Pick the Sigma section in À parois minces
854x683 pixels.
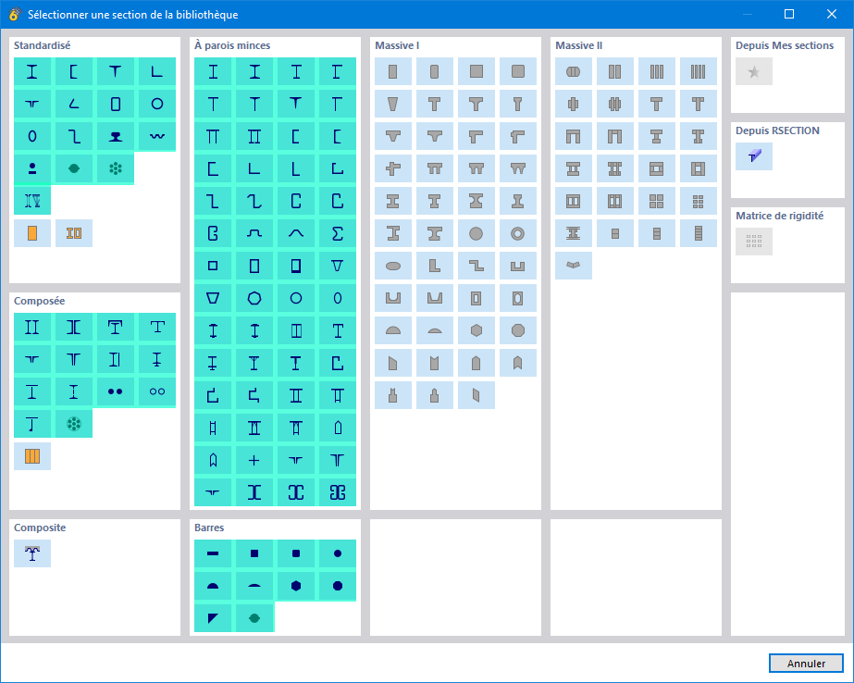tap(337, 233)
